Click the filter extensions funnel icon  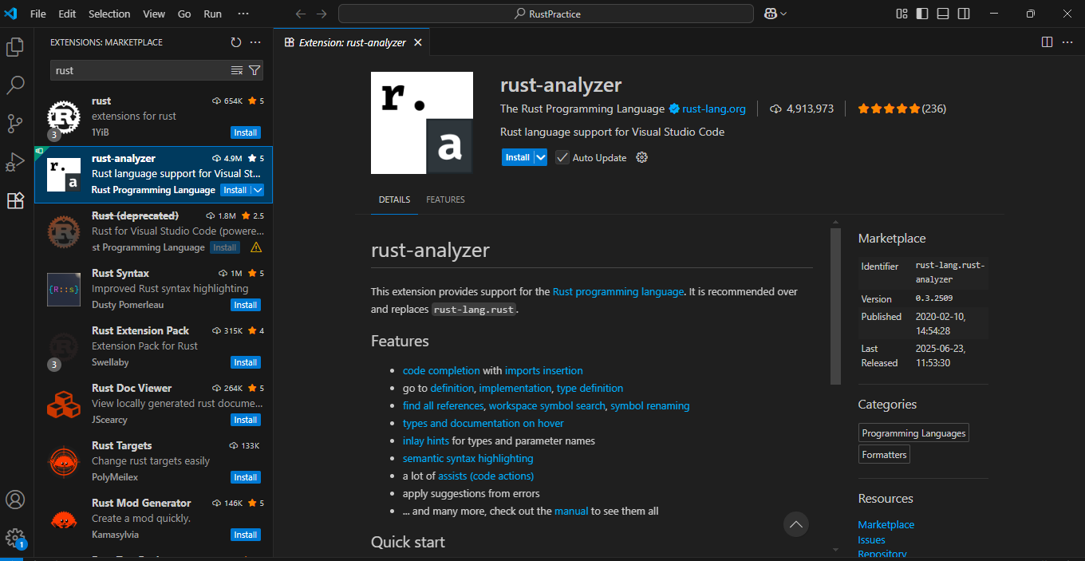coord(254,70)
